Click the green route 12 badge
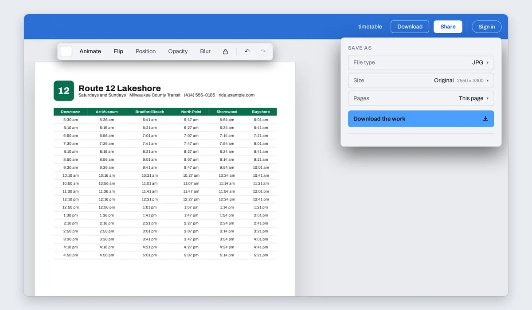 (64, 90)
